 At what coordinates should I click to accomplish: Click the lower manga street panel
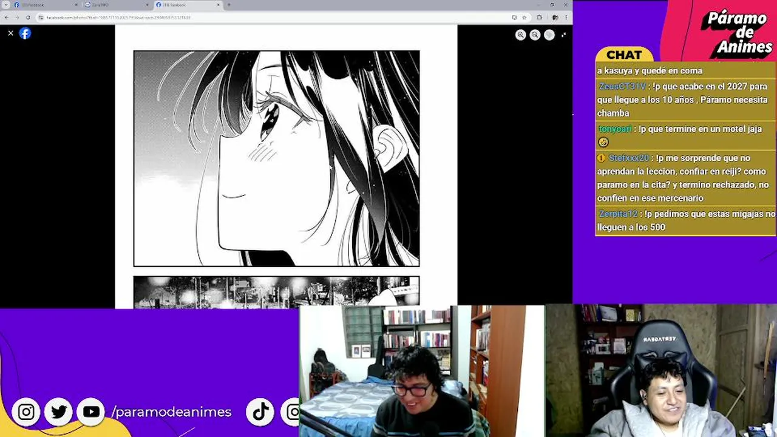pyautogui.click(x=276, y=292)
